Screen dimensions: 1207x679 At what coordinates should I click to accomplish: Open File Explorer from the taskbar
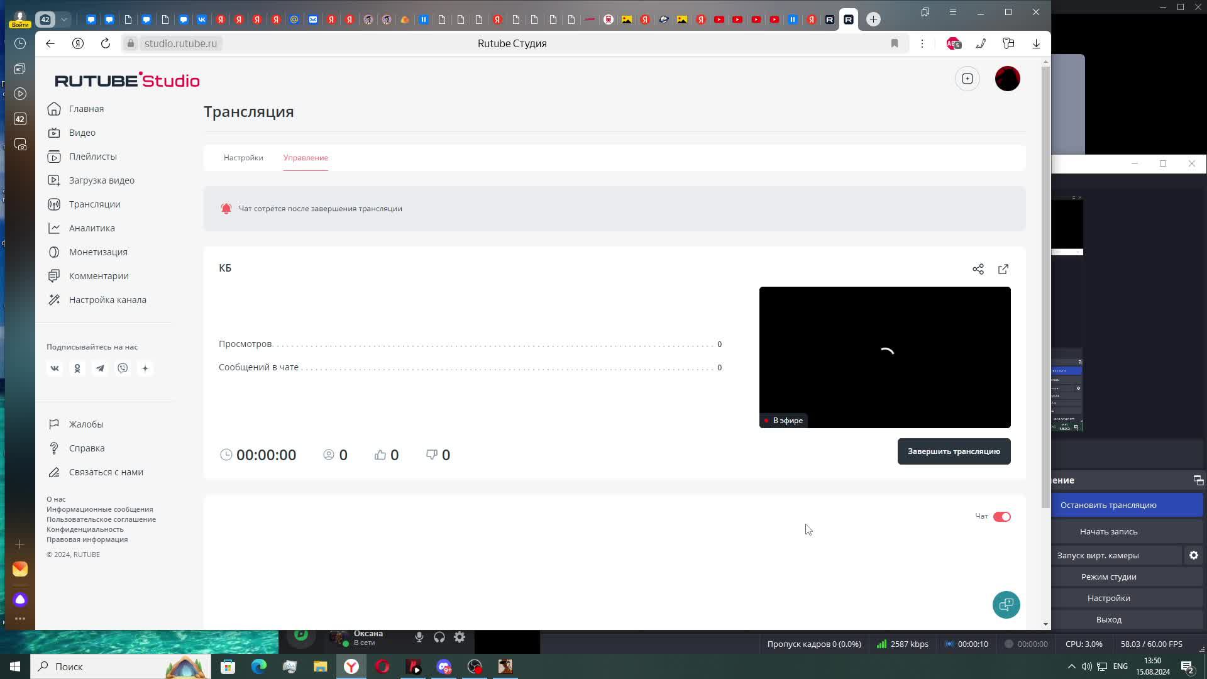tap(321, 666)
